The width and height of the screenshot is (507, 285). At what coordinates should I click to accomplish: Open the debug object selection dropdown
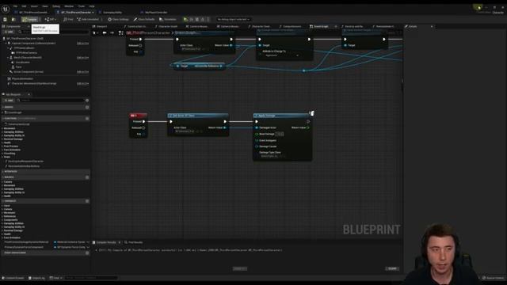(233, 19)
